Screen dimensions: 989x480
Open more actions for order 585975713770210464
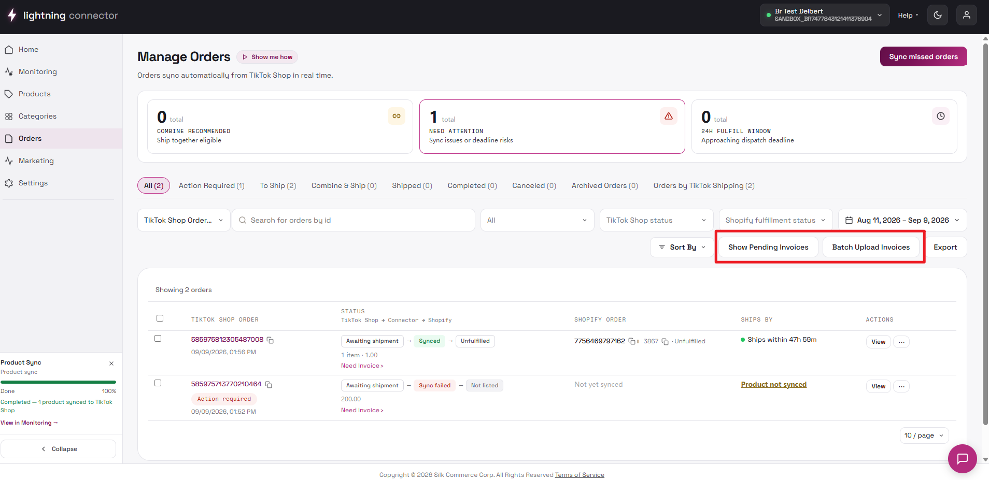(901, 386)
